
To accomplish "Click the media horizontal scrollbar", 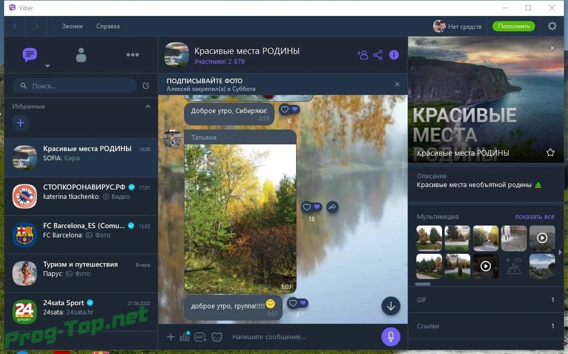I will 423,284.
